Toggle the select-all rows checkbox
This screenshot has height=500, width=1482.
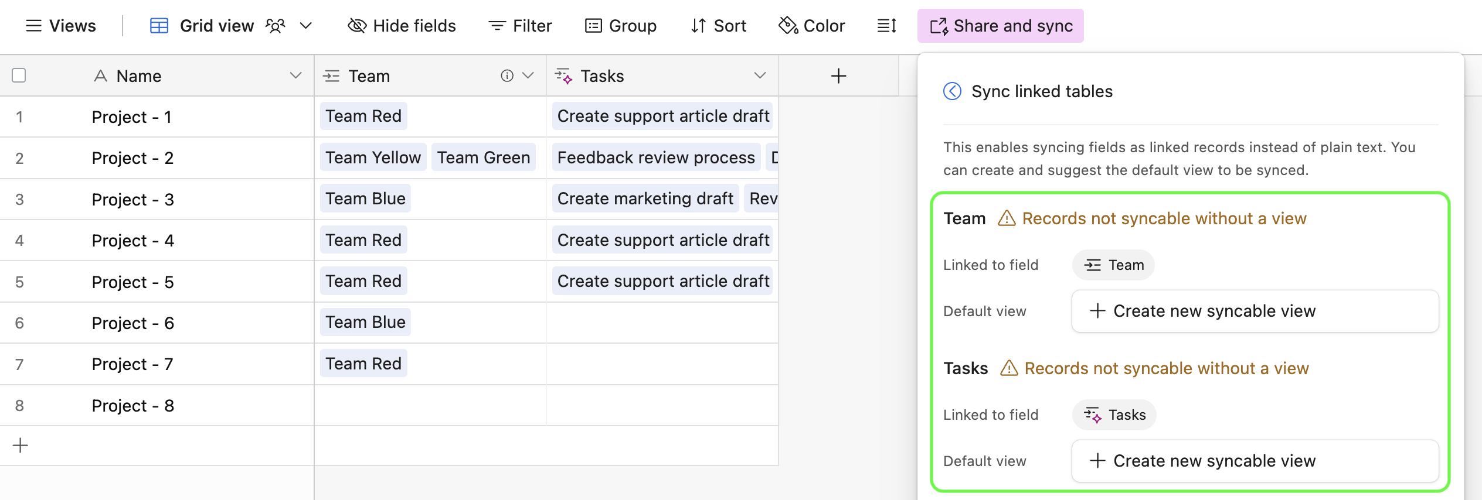click(19, 76)
